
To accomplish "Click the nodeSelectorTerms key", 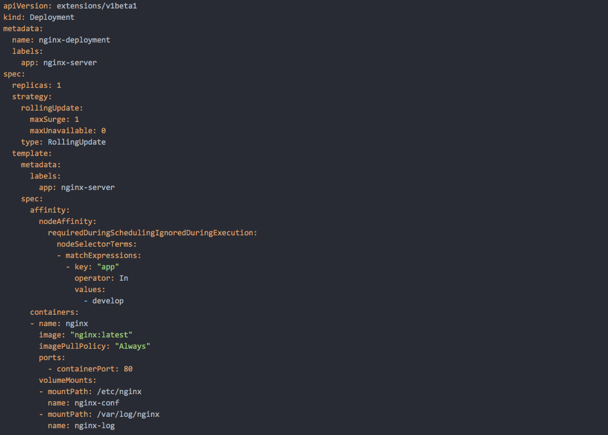I will coord(95,244).
